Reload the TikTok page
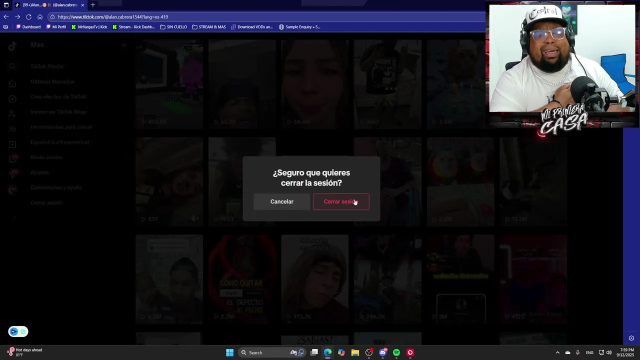Viewport: 640px width, 360px height. tap(28, 16)
